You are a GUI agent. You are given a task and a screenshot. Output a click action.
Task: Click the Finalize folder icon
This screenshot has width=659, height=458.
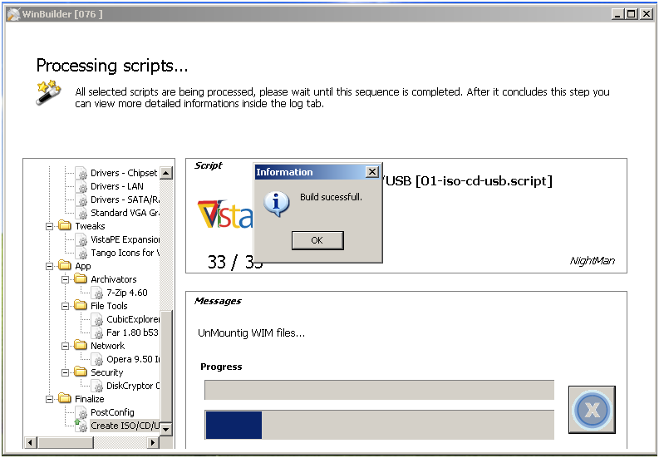(65, 398)
